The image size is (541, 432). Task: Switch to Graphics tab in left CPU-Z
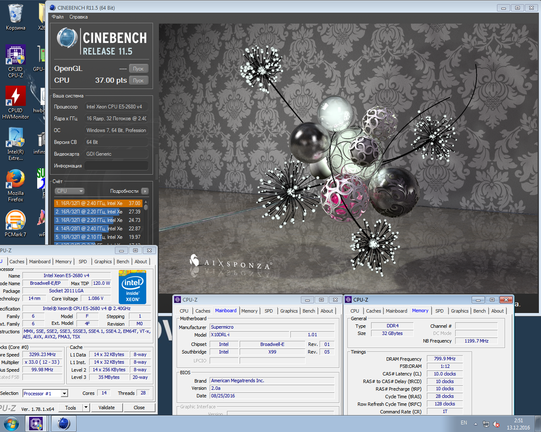point(103,262)
